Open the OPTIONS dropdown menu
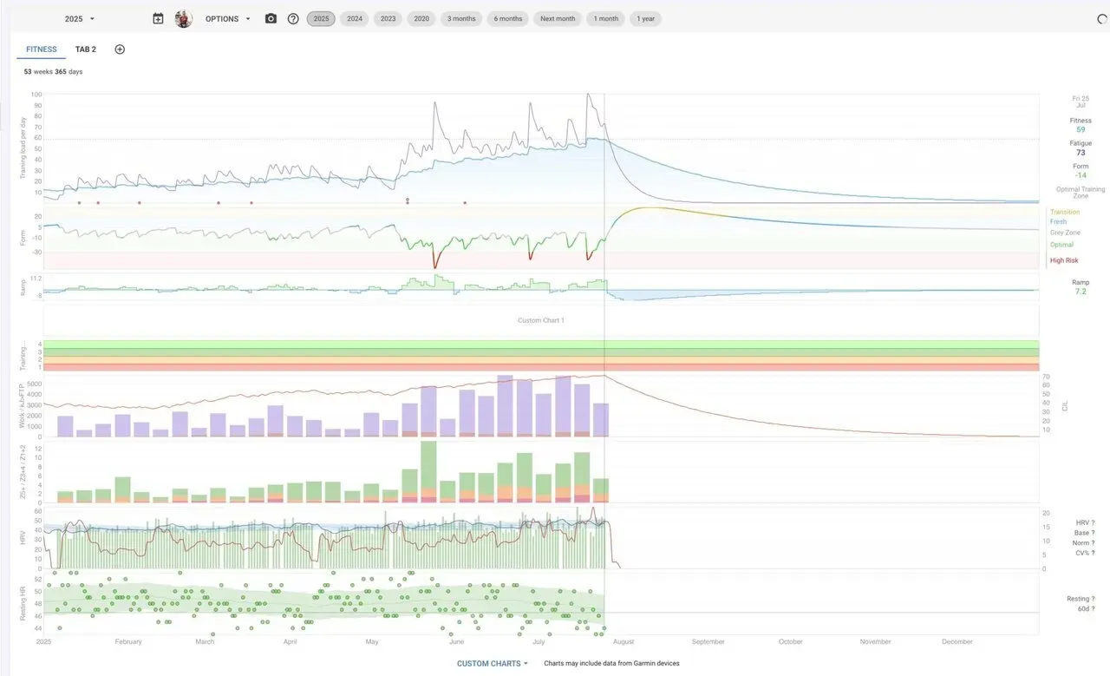The image size is (1110, 676). pyautogui.click(x=227, y=18)
